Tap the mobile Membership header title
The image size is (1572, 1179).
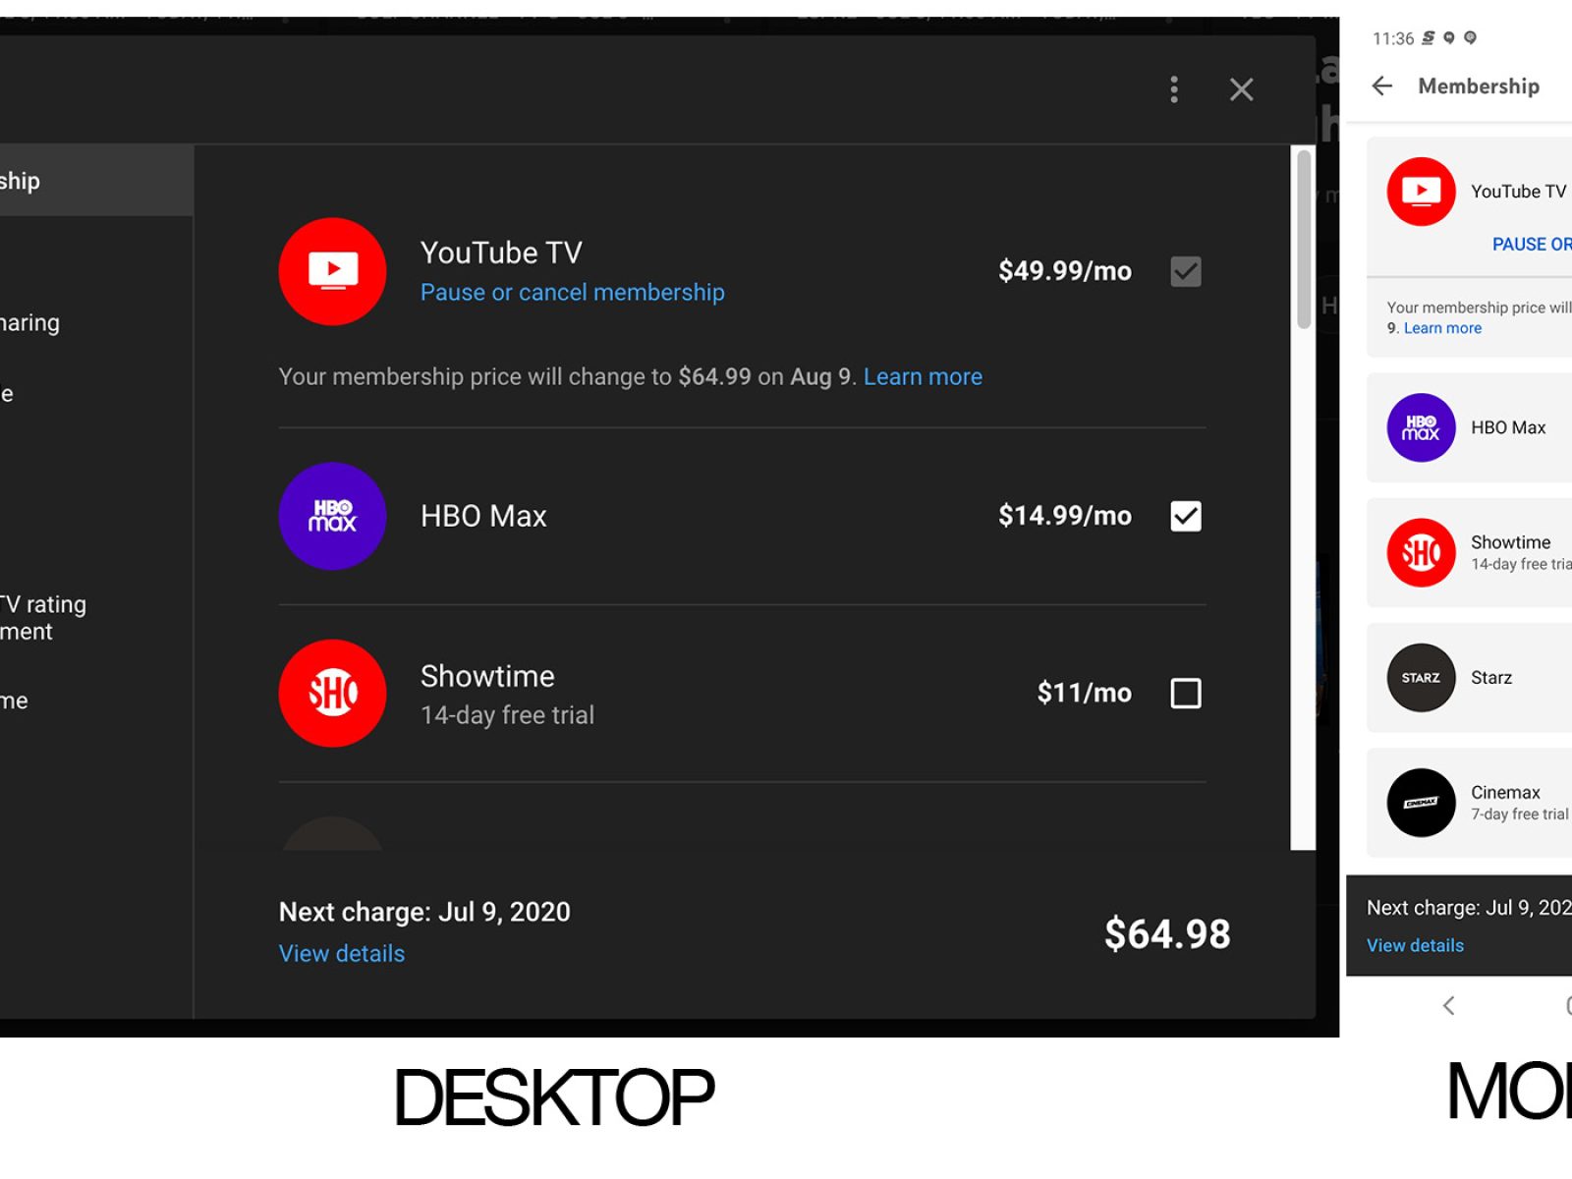coord(1479,86)
